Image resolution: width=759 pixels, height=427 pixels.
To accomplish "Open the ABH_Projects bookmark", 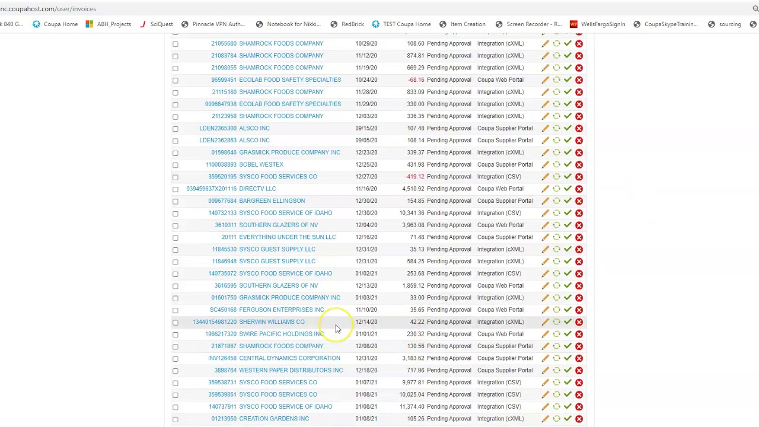I will pyautogui.click(x=108, y=24).
